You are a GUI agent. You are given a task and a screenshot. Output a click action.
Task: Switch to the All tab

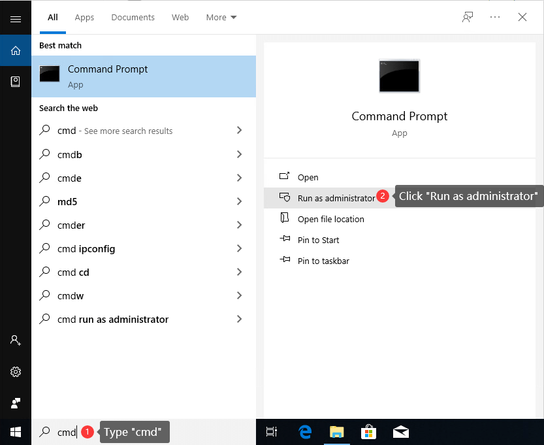(x=53, y=18)
